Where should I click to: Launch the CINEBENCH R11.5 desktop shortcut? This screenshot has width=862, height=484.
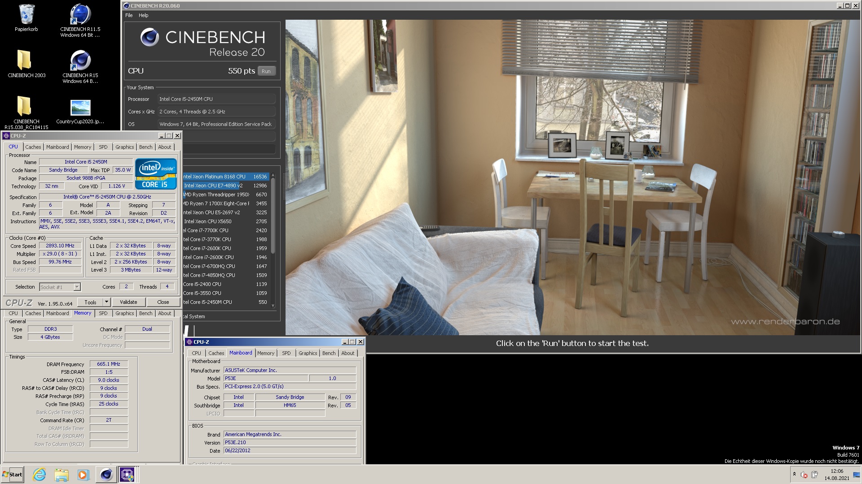coord(80,20)
